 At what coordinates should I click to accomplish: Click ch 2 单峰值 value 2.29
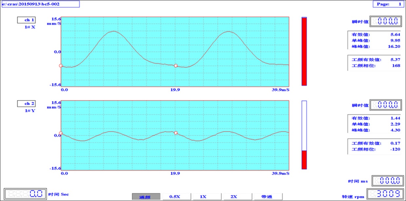[x=396, y=124]
